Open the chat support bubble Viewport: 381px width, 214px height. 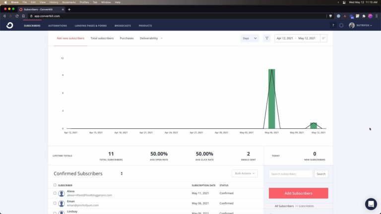(371, 204)
